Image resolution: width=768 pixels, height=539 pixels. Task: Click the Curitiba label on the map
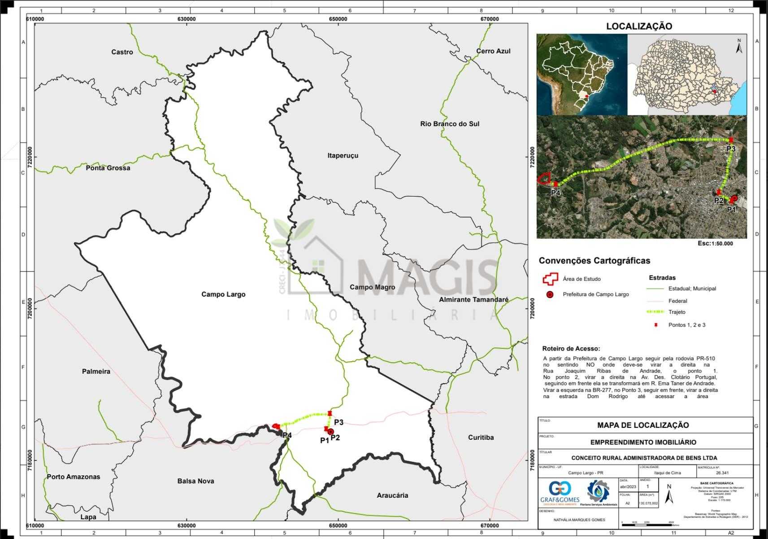coord(481,437)
